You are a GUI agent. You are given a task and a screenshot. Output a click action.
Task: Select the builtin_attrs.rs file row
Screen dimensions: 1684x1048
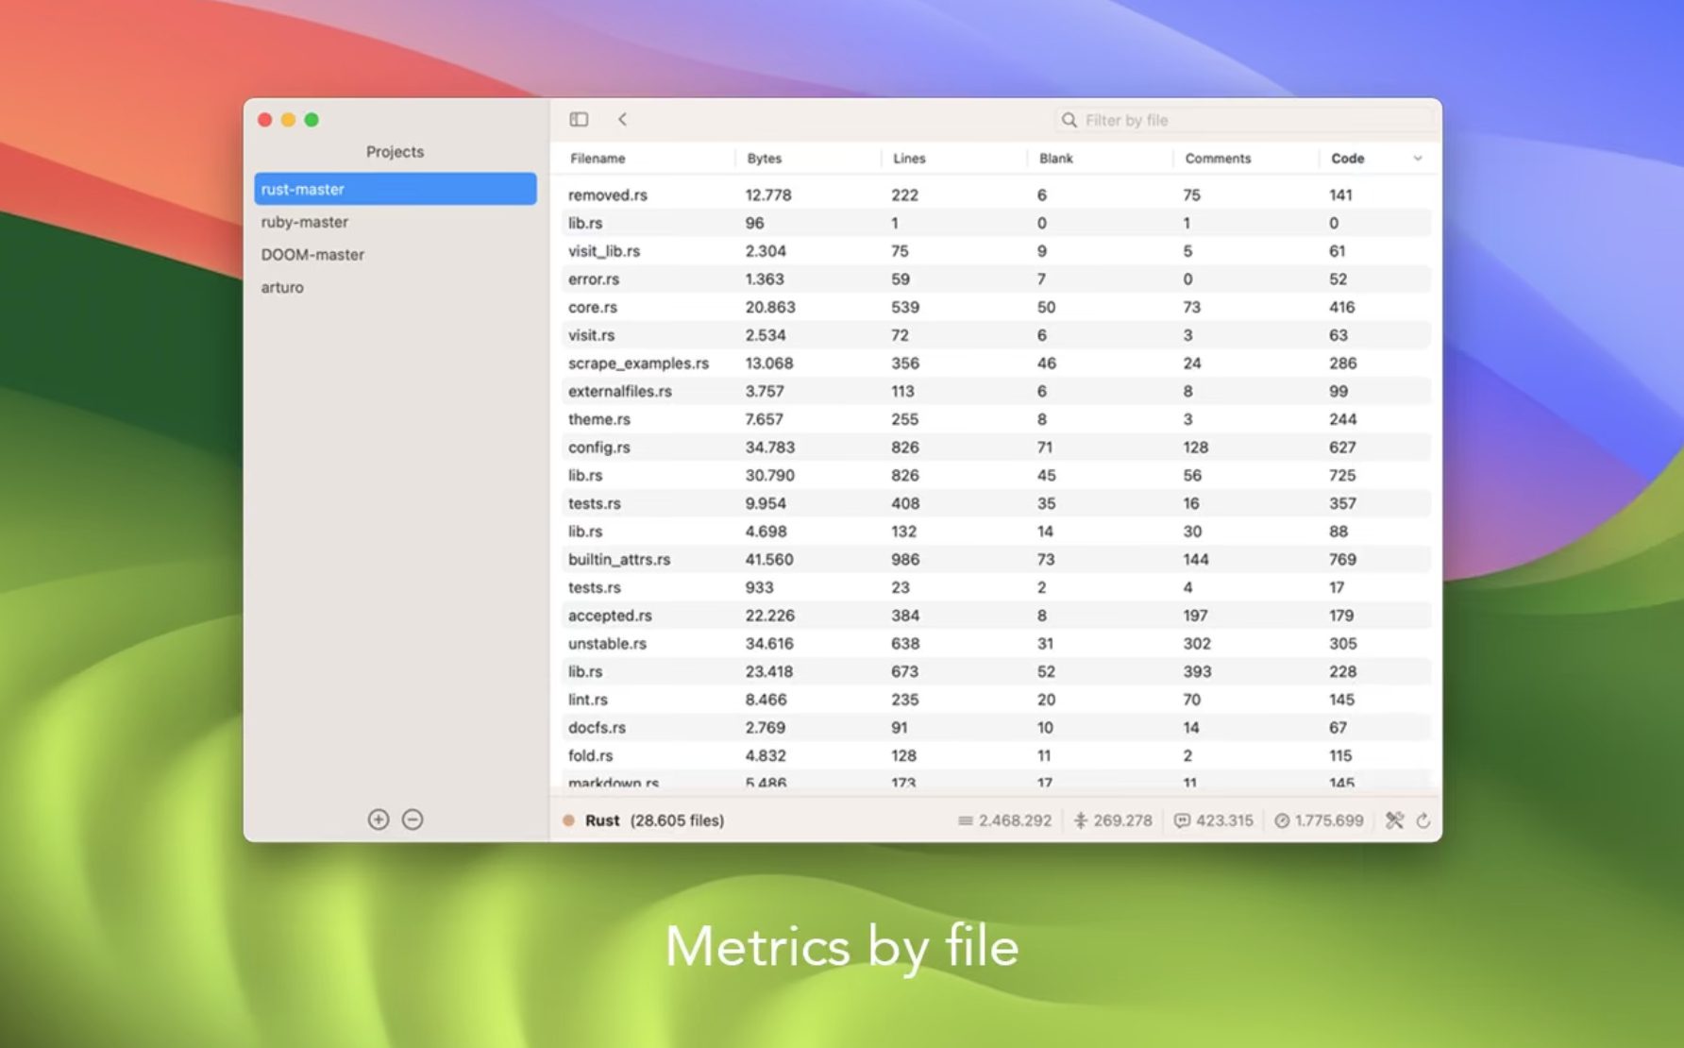(619, 559)
